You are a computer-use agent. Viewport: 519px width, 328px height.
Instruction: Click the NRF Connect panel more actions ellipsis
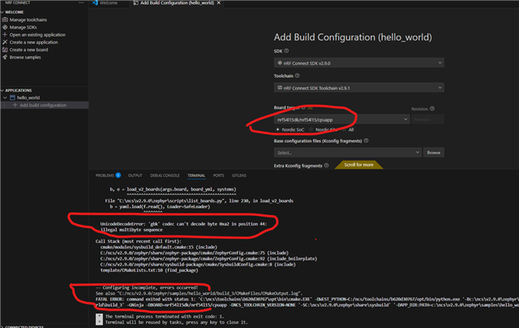point(81,2)
